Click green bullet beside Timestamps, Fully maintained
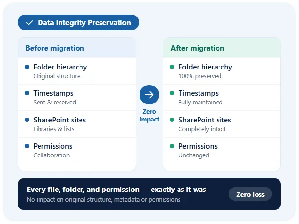The width and height of the screenshot is (299, 224). coord(172,93)
